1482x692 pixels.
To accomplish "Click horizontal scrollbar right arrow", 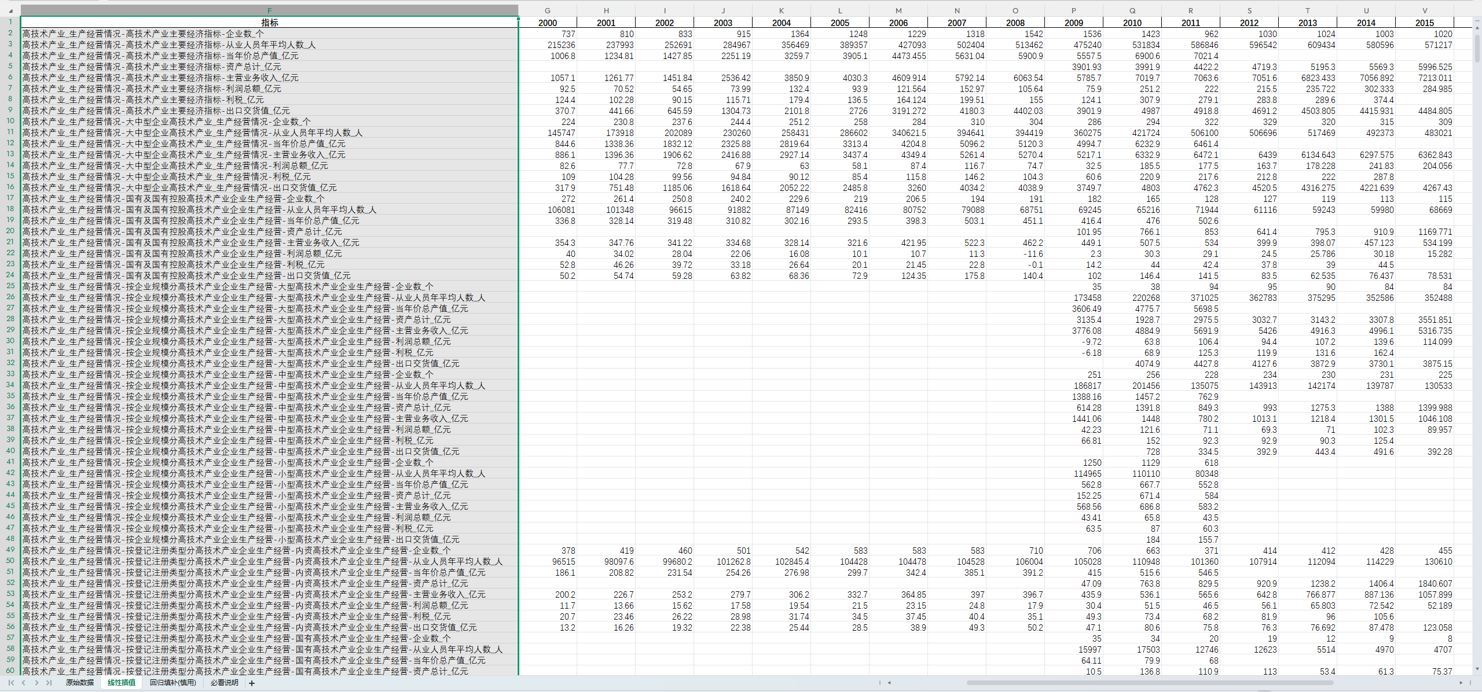I will [x=1461, y=683].
